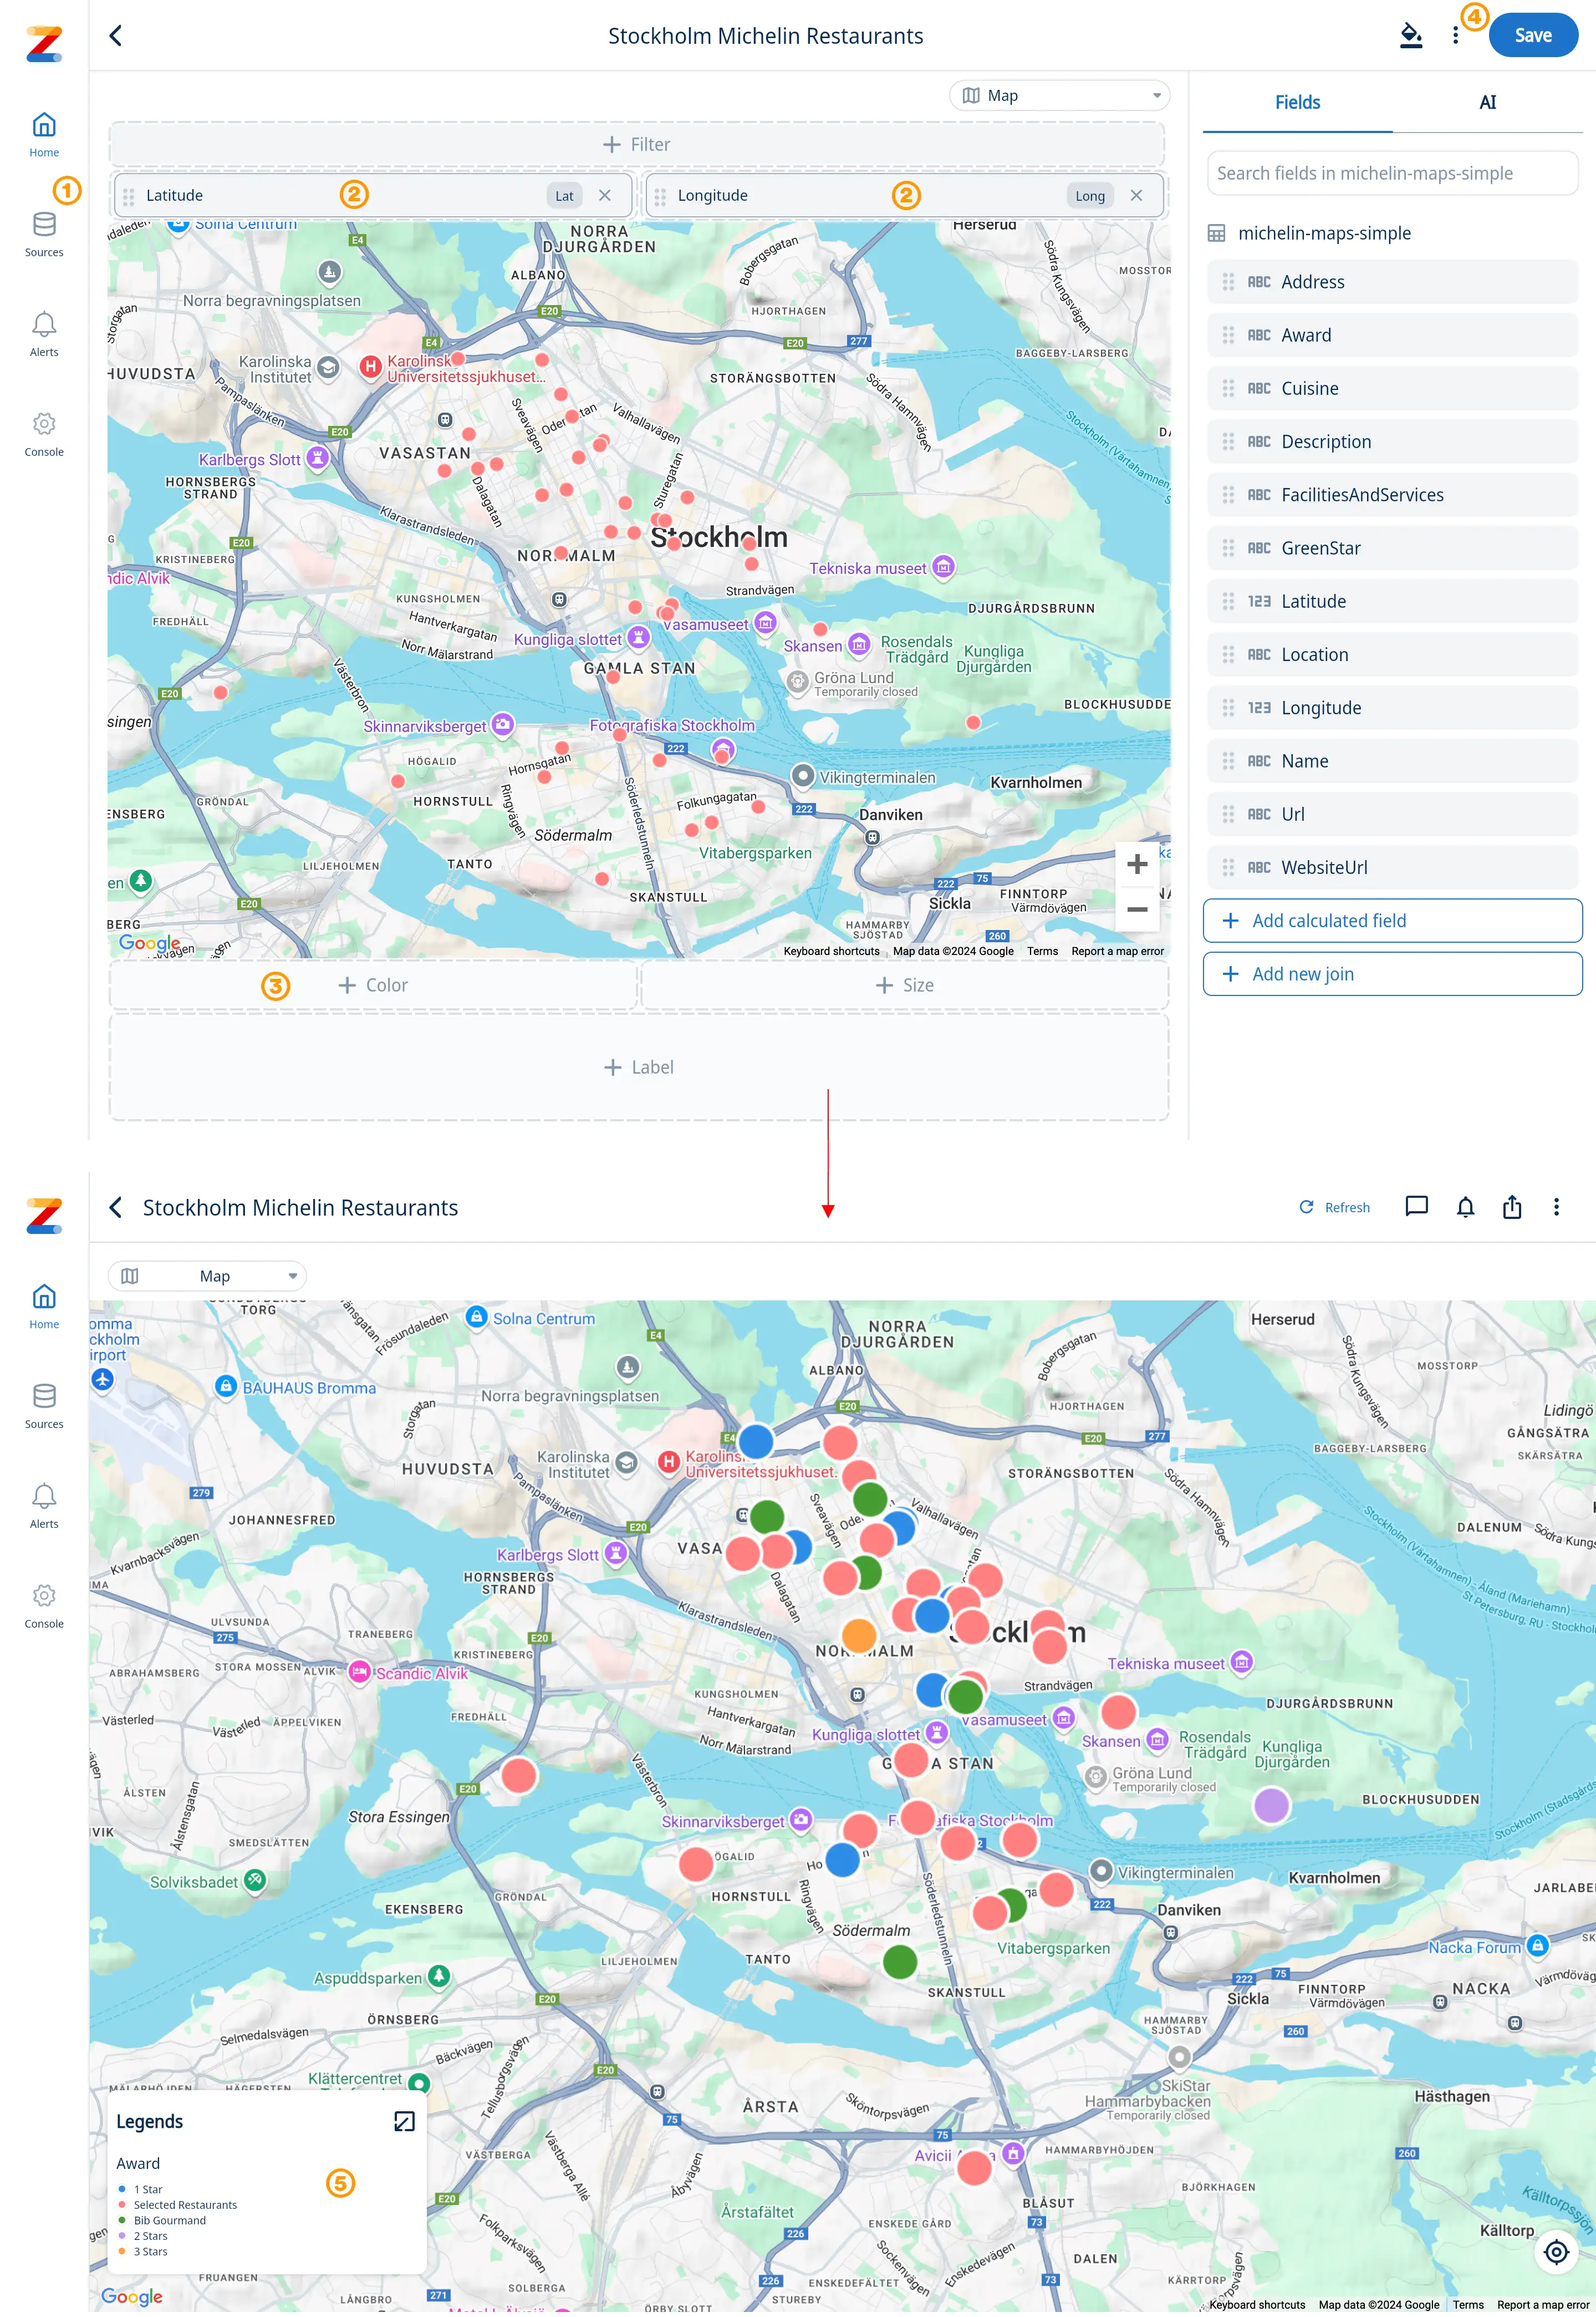
Task: Zoom in on the editor map
Action: [1137, 865]
